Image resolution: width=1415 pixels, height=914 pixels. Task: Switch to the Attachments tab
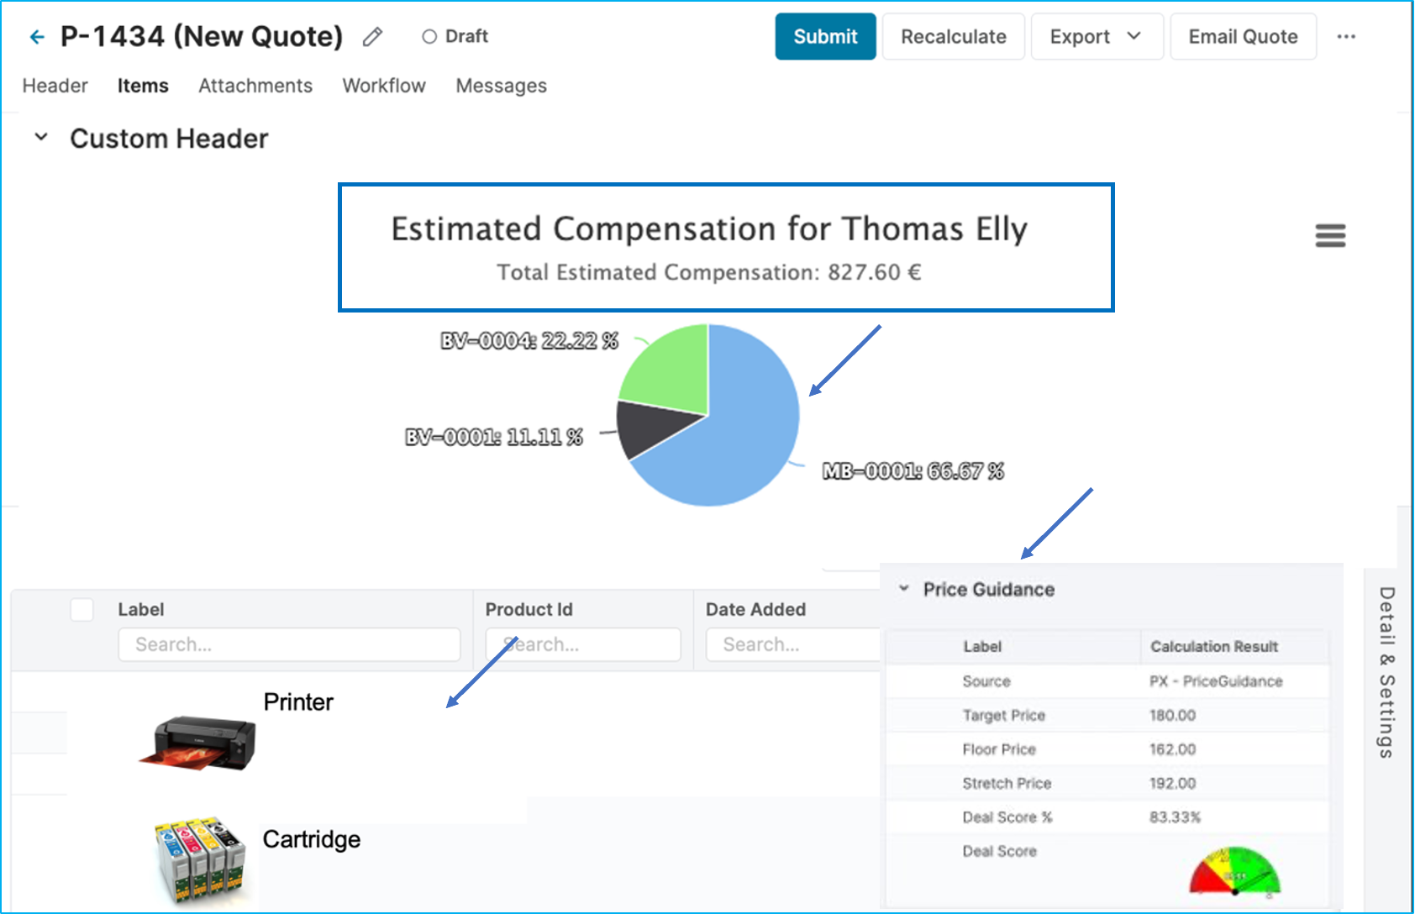click(x=255, y=86)
